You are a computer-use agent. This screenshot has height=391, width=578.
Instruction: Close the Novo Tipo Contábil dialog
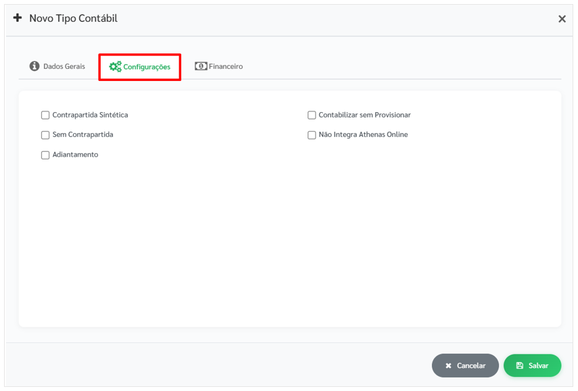(562, 19)
